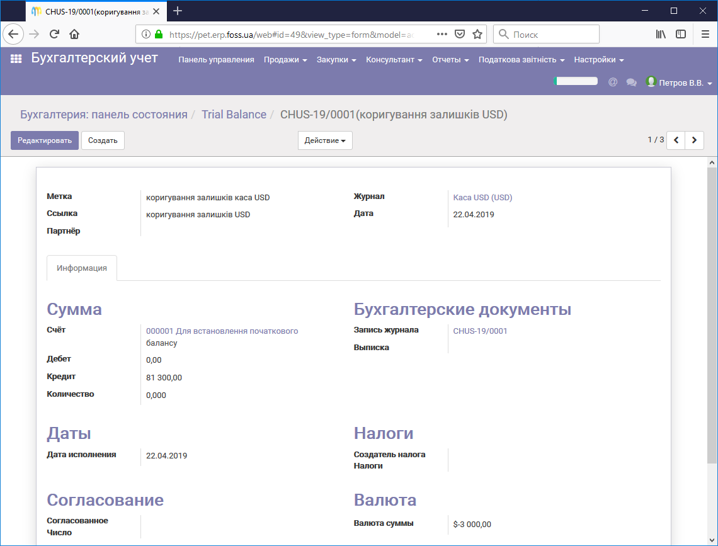Open Firefox hamburger menu
The width and height of the screenshot is (718, 546).
(x=705, y=35)
